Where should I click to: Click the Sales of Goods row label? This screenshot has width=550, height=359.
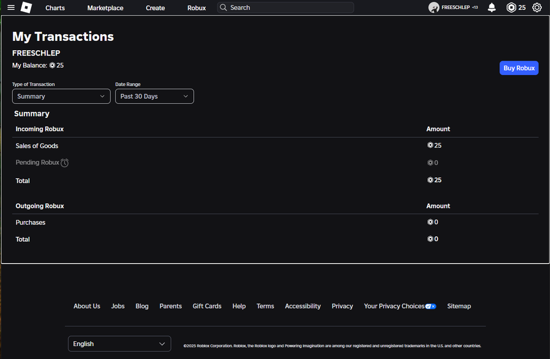[37, 146]
